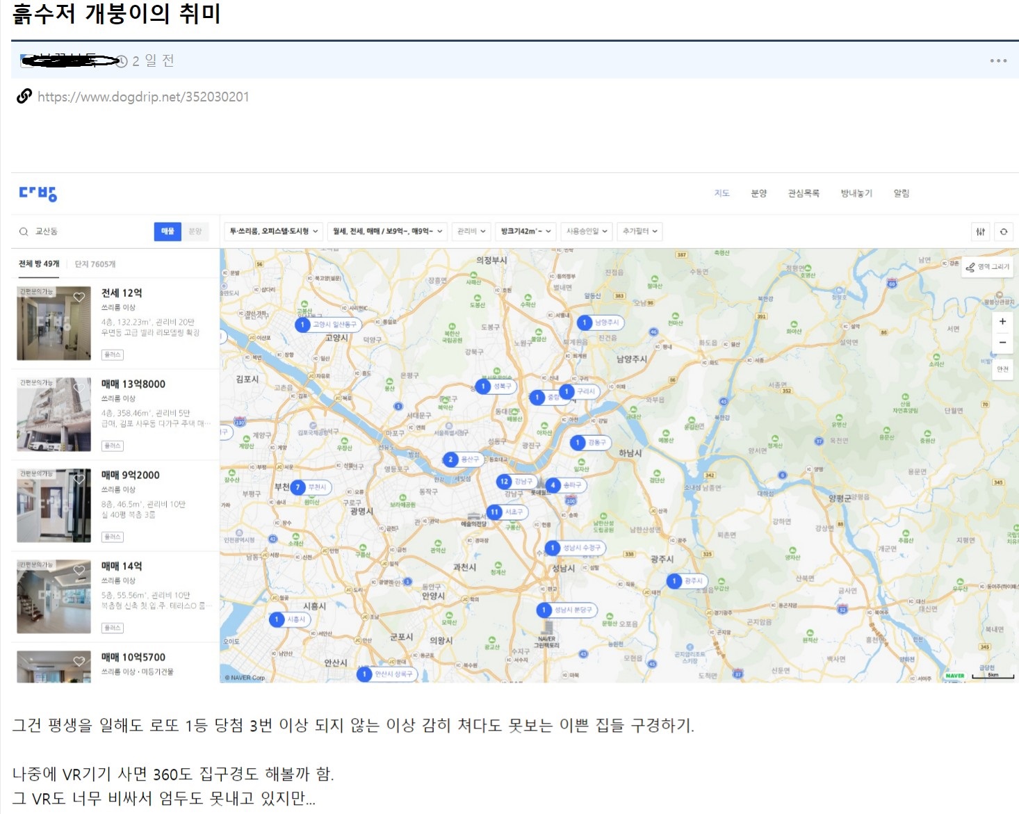Screen dimensions: 1019x814
Task: Click the three-dot post options icon
Action: pos(998,61)
